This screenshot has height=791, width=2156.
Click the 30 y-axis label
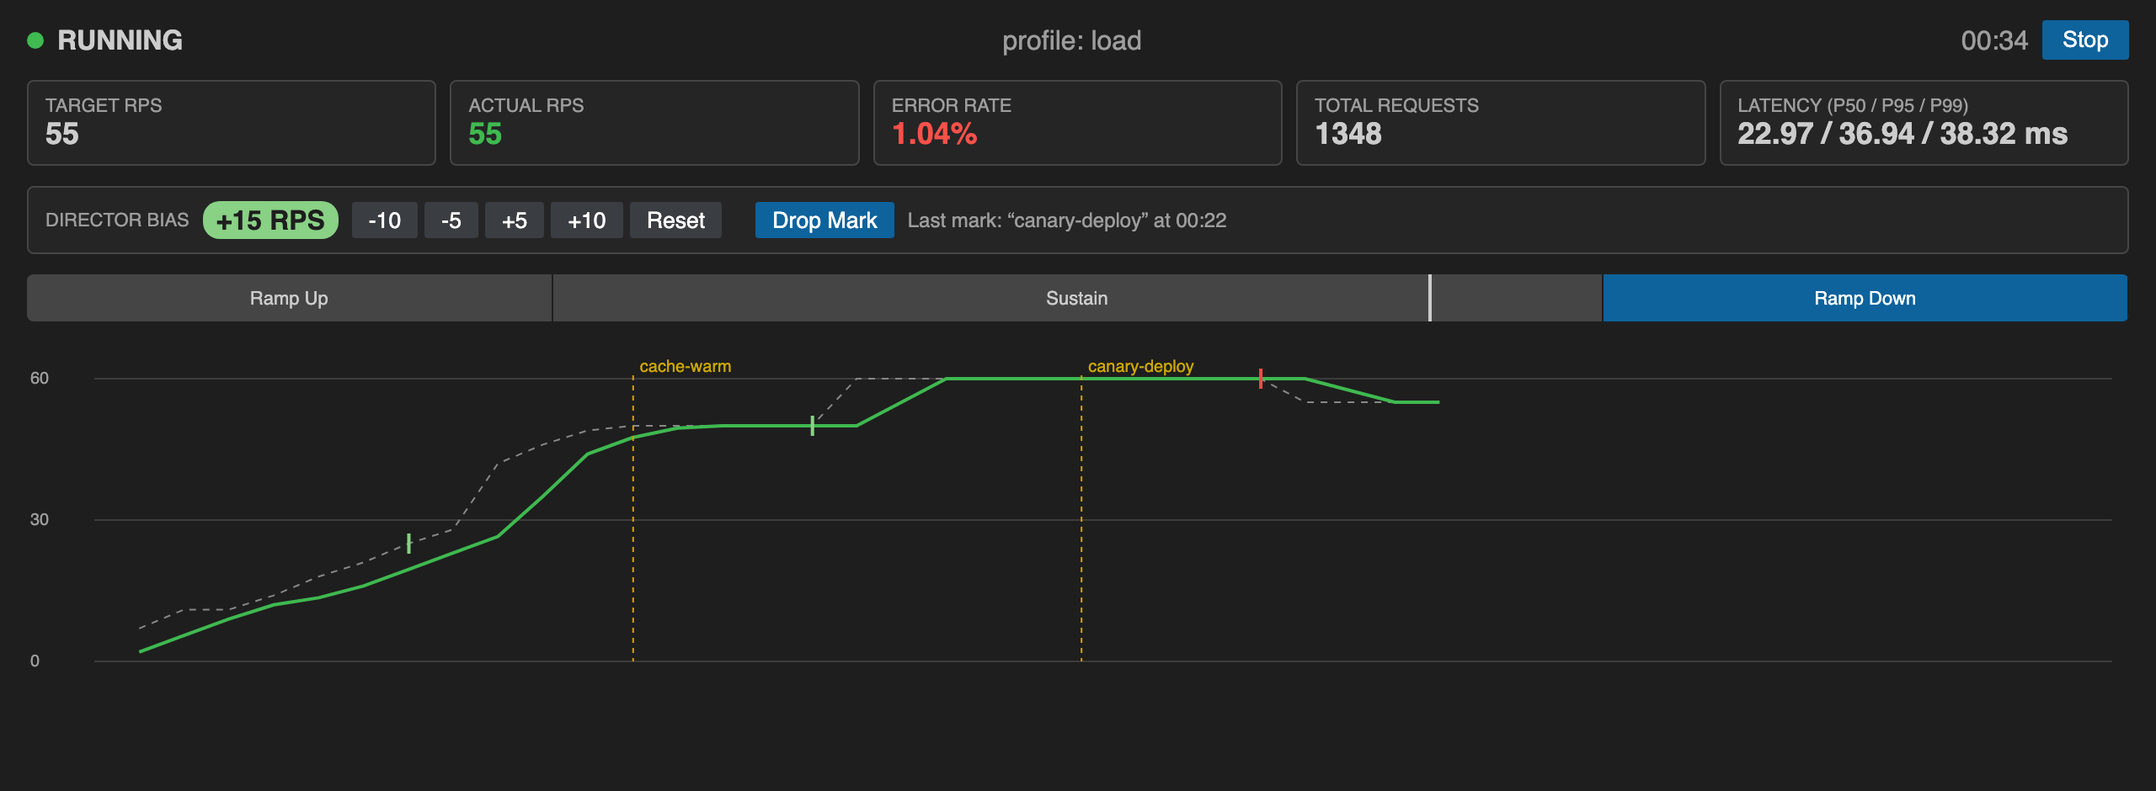(x=40, y=519)
